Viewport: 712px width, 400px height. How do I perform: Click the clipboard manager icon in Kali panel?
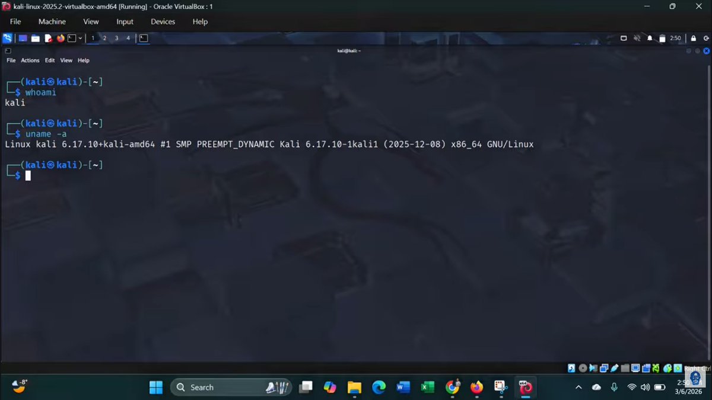click(662, 39)
